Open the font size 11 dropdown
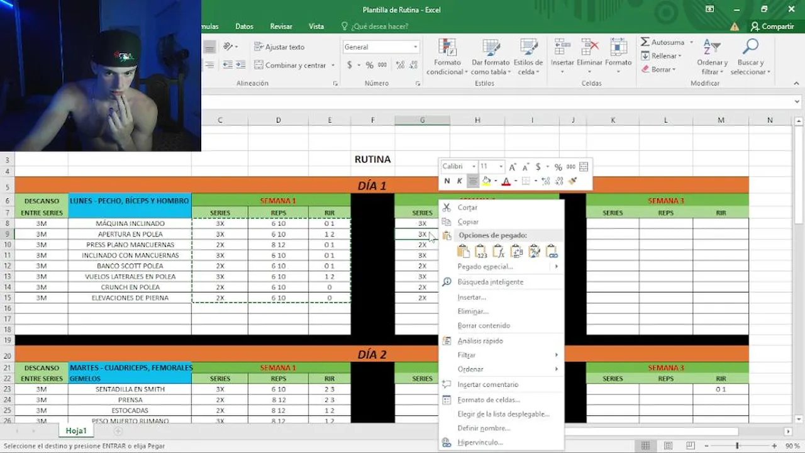Viewport: 805px width, 453px height. coord(501,167)
